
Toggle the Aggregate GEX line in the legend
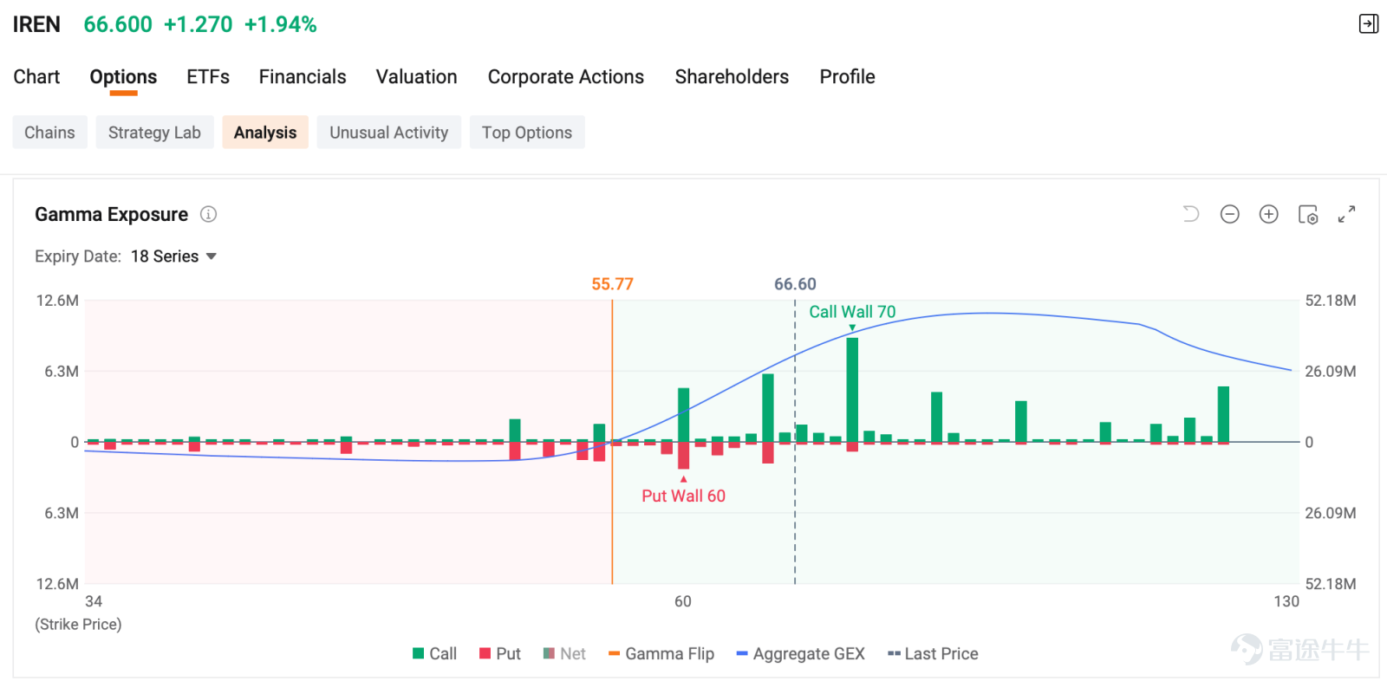pyautogui.click(x=800, y=653)
